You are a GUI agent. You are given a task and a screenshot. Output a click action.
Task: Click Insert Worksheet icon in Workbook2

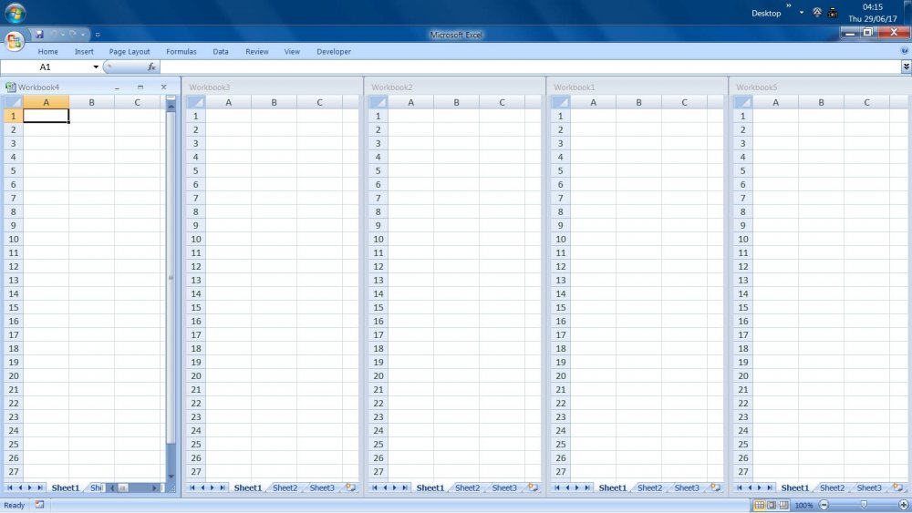pyautogui.click(x=533, y=487)
